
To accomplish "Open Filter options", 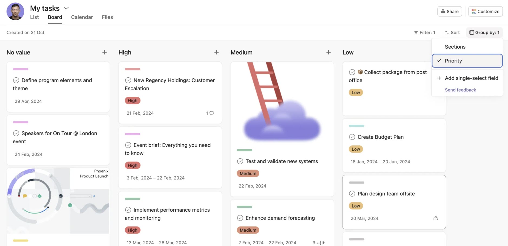I will click(425, 32).
